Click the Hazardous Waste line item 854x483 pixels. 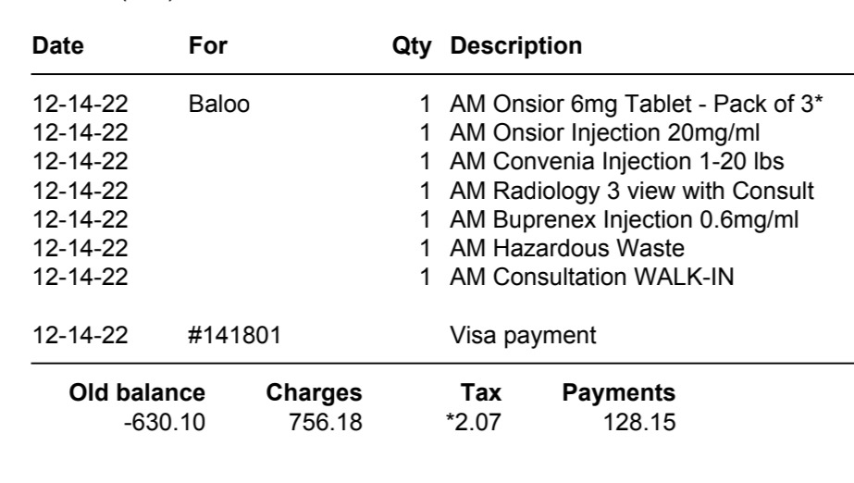(x=567, y=248)
